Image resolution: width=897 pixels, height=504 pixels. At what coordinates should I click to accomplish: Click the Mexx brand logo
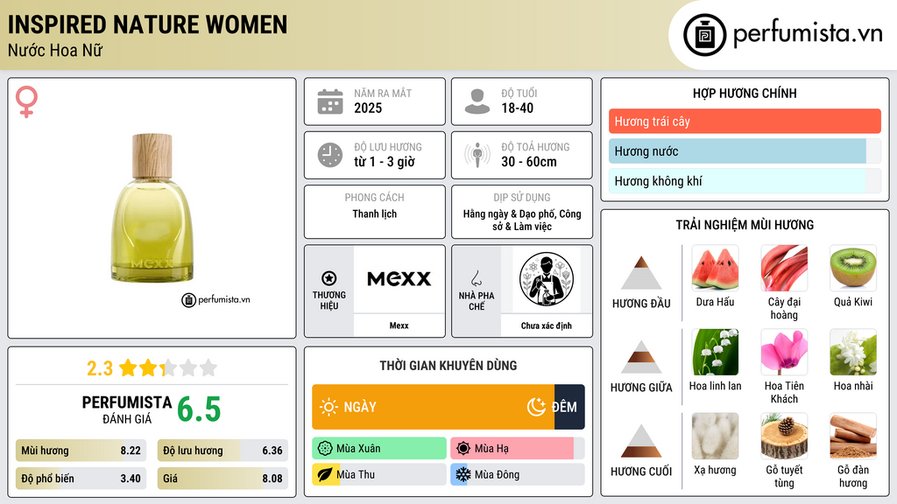coord(399,279)
